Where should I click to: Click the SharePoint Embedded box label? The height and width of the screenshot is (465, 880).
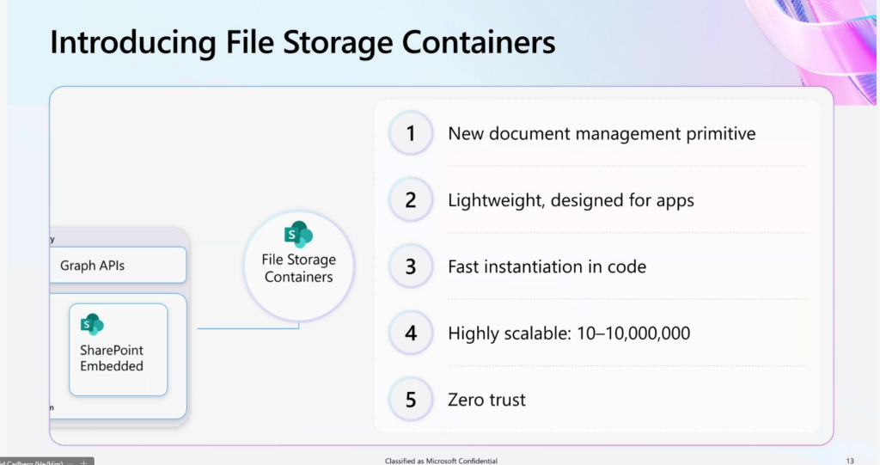click(112, 358)
